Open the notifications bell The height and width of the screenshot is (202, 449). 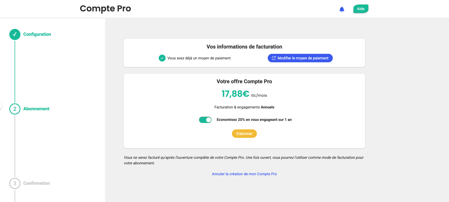pyautogui.click(x=342, y=10)
